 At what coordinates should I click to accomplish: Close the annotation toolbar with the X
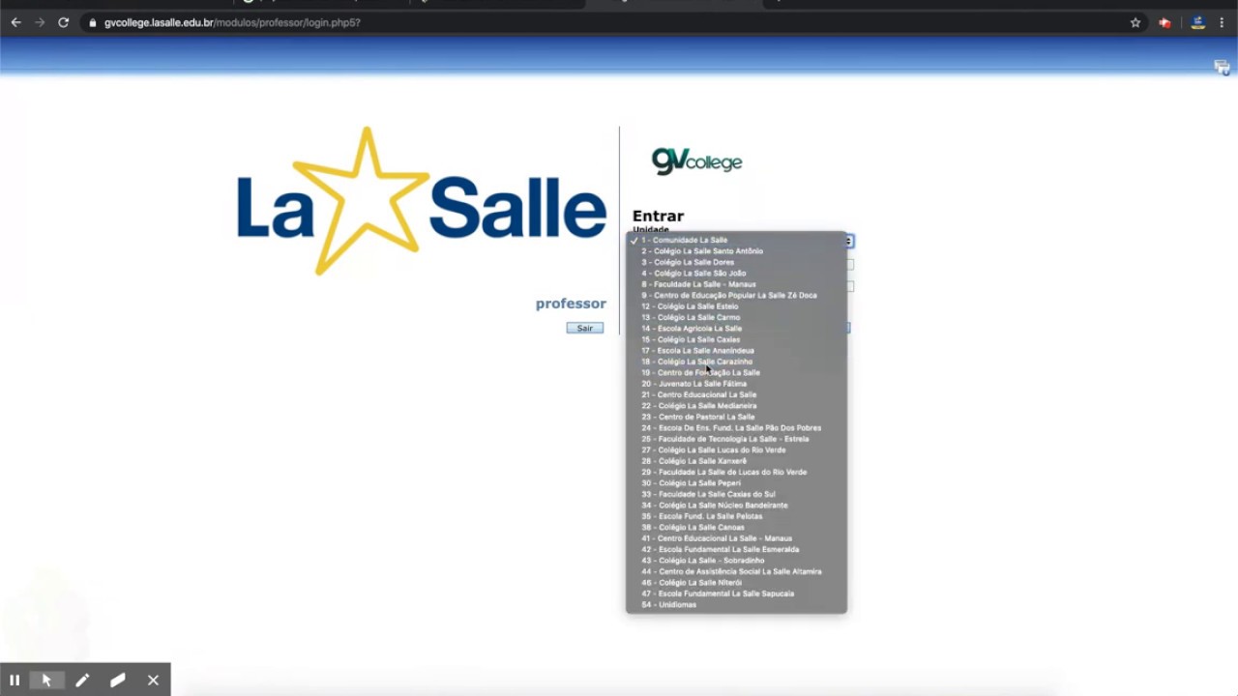[153, 681]
